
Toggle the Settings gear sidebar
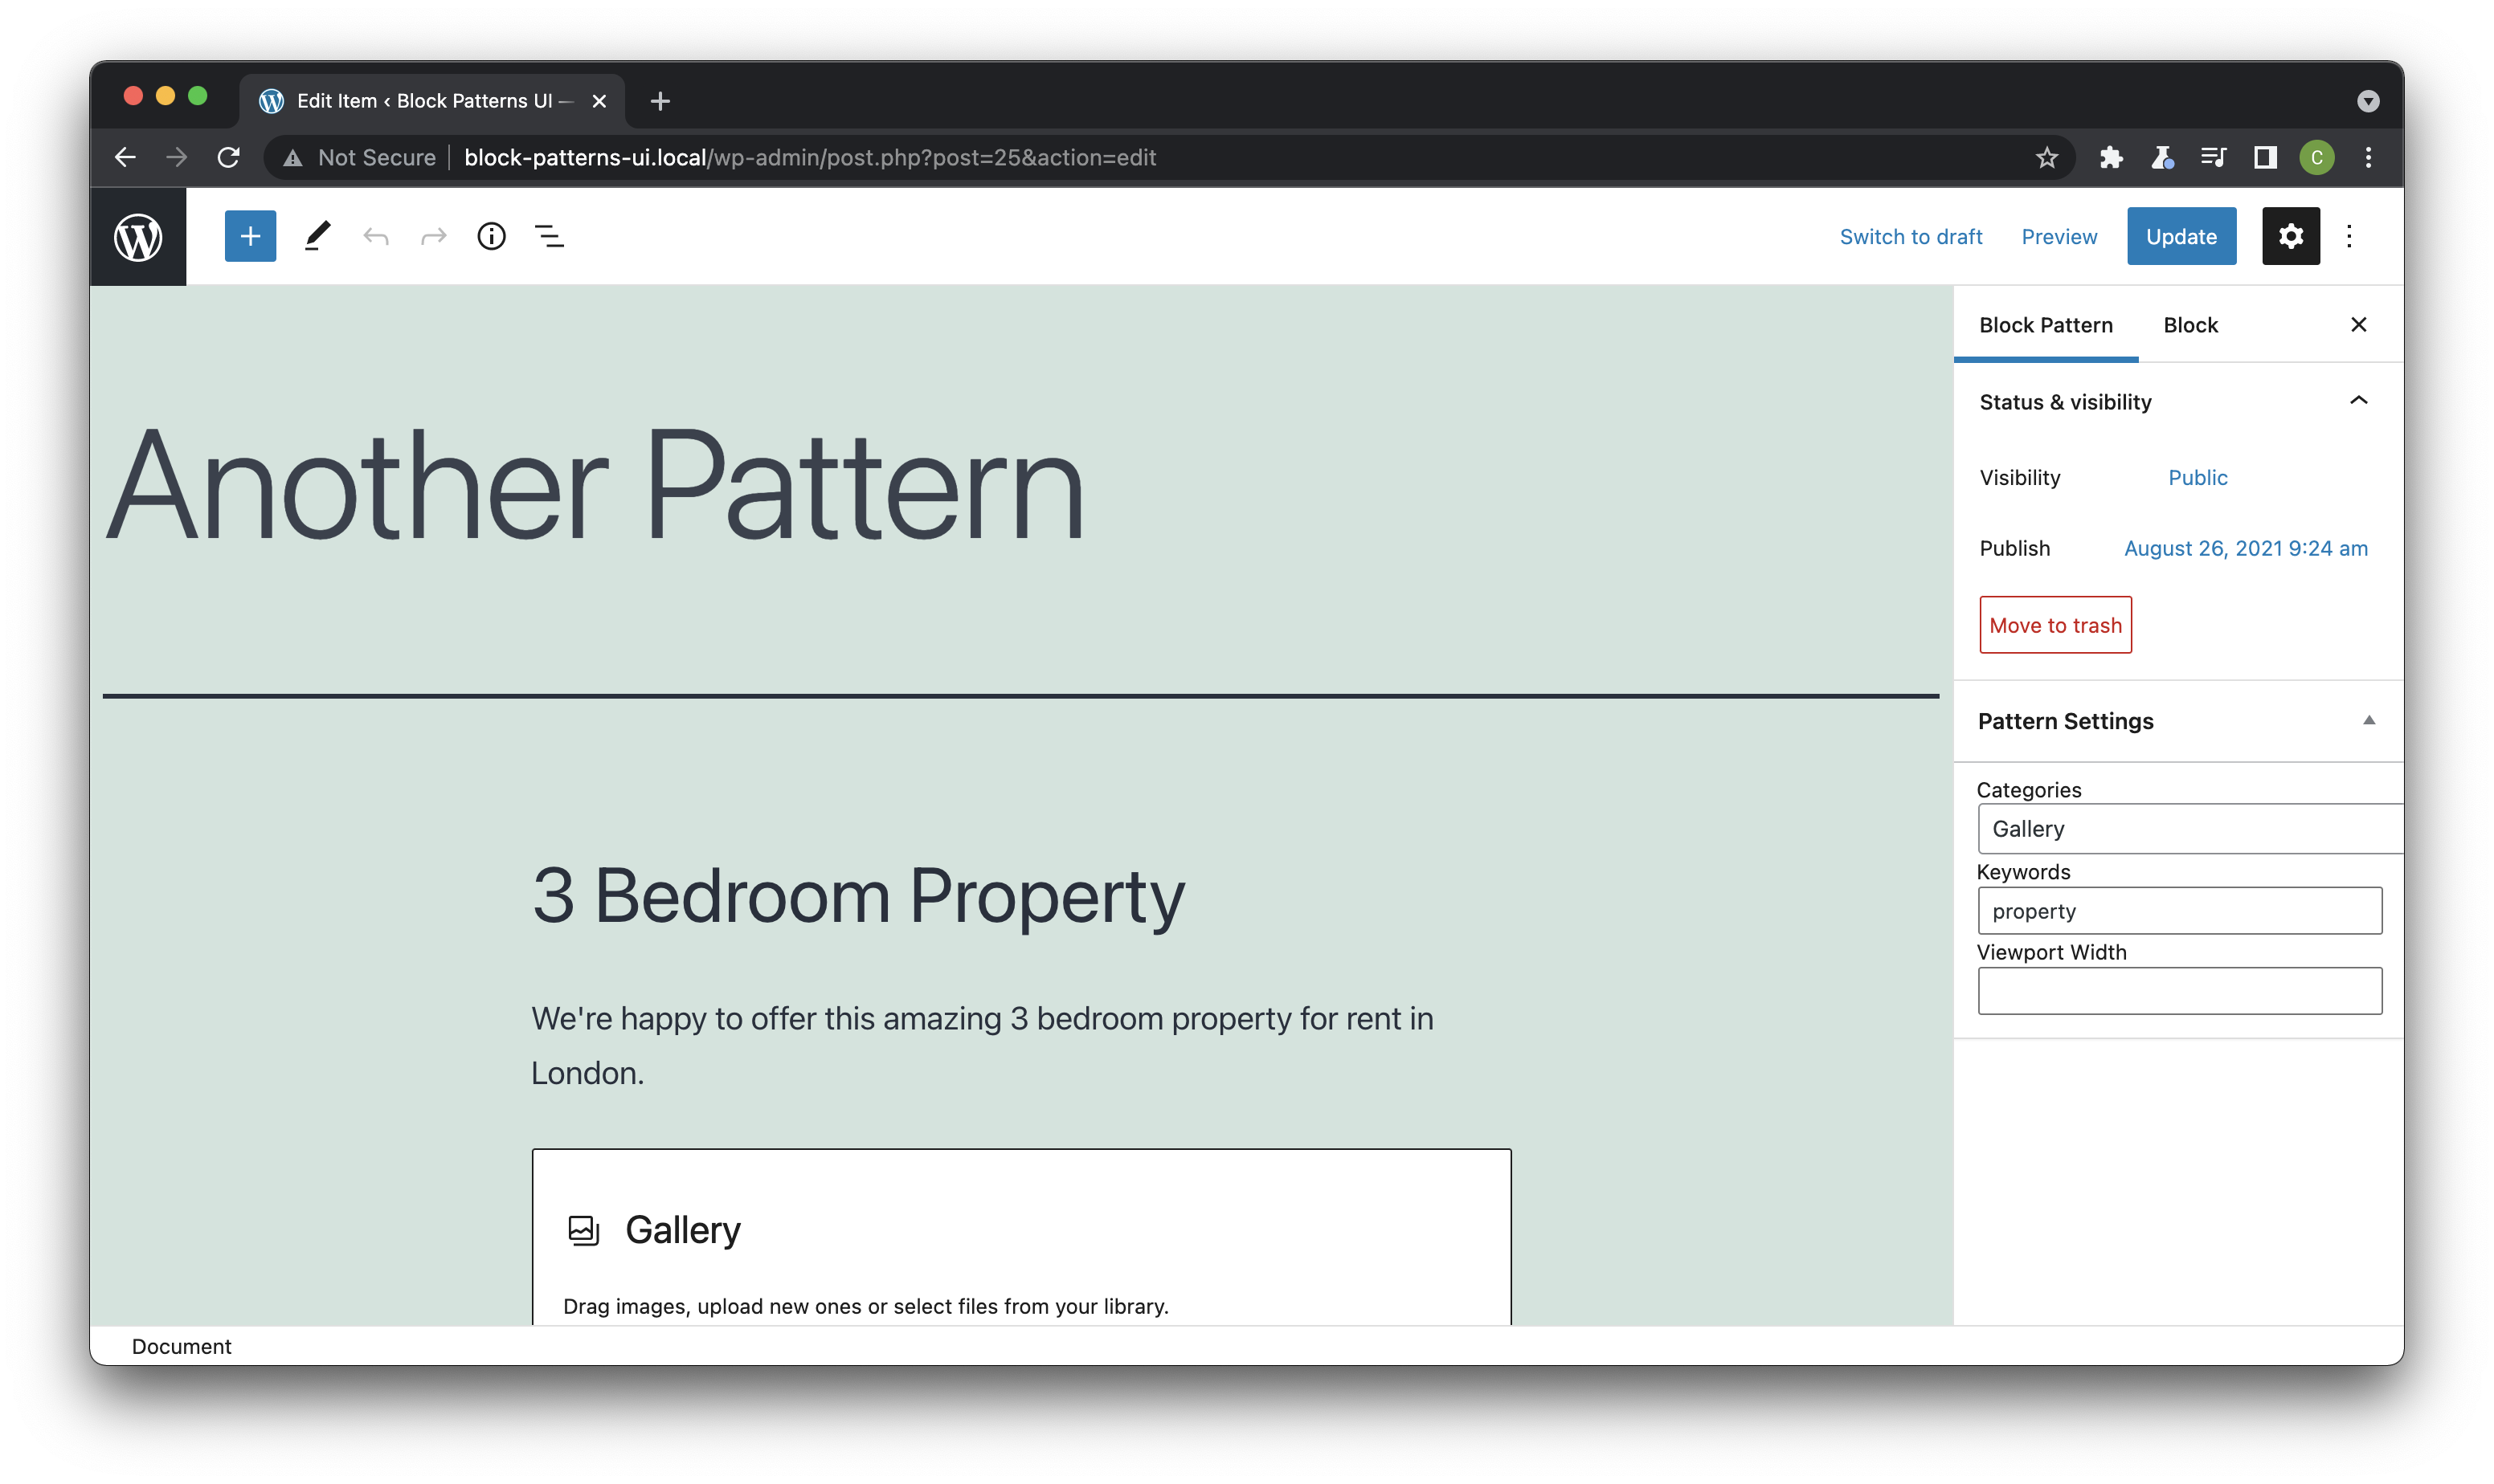coord(2290,236)
